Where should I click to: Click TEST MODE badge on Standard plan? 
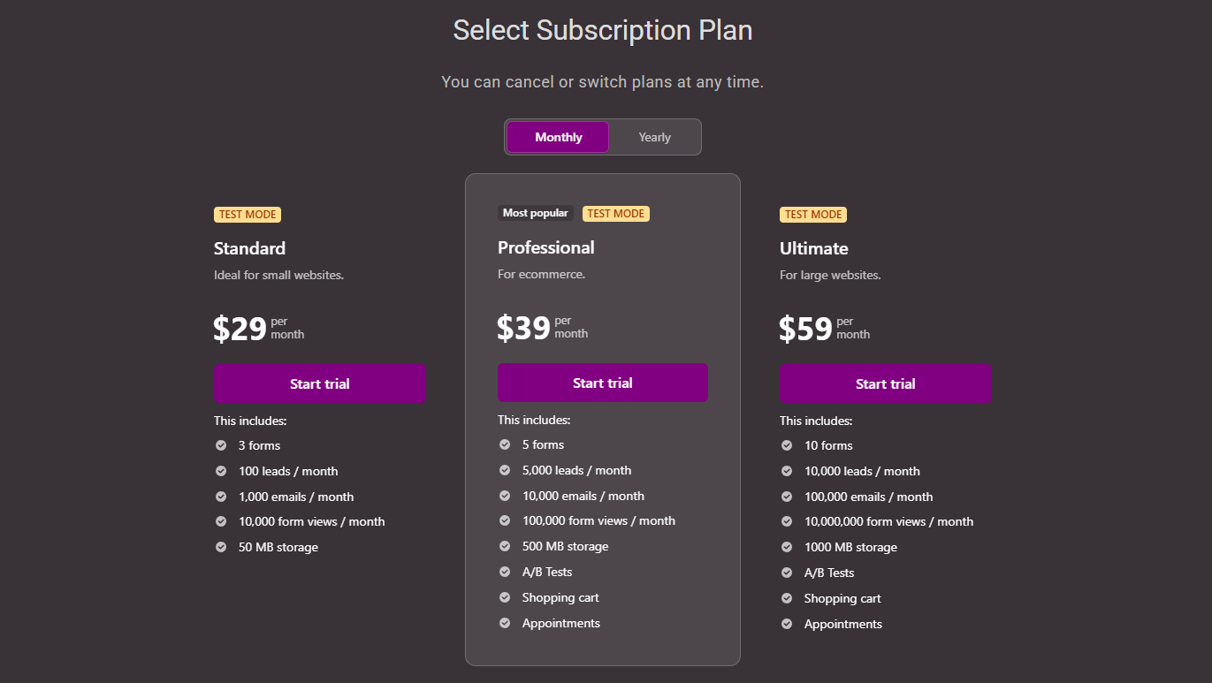(x=248, y=214)
